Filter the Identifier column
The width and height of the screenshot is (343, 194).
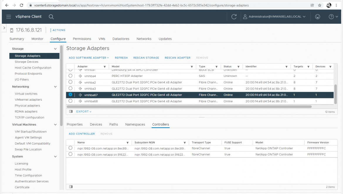pyautogui.click(x=286, y=66)
